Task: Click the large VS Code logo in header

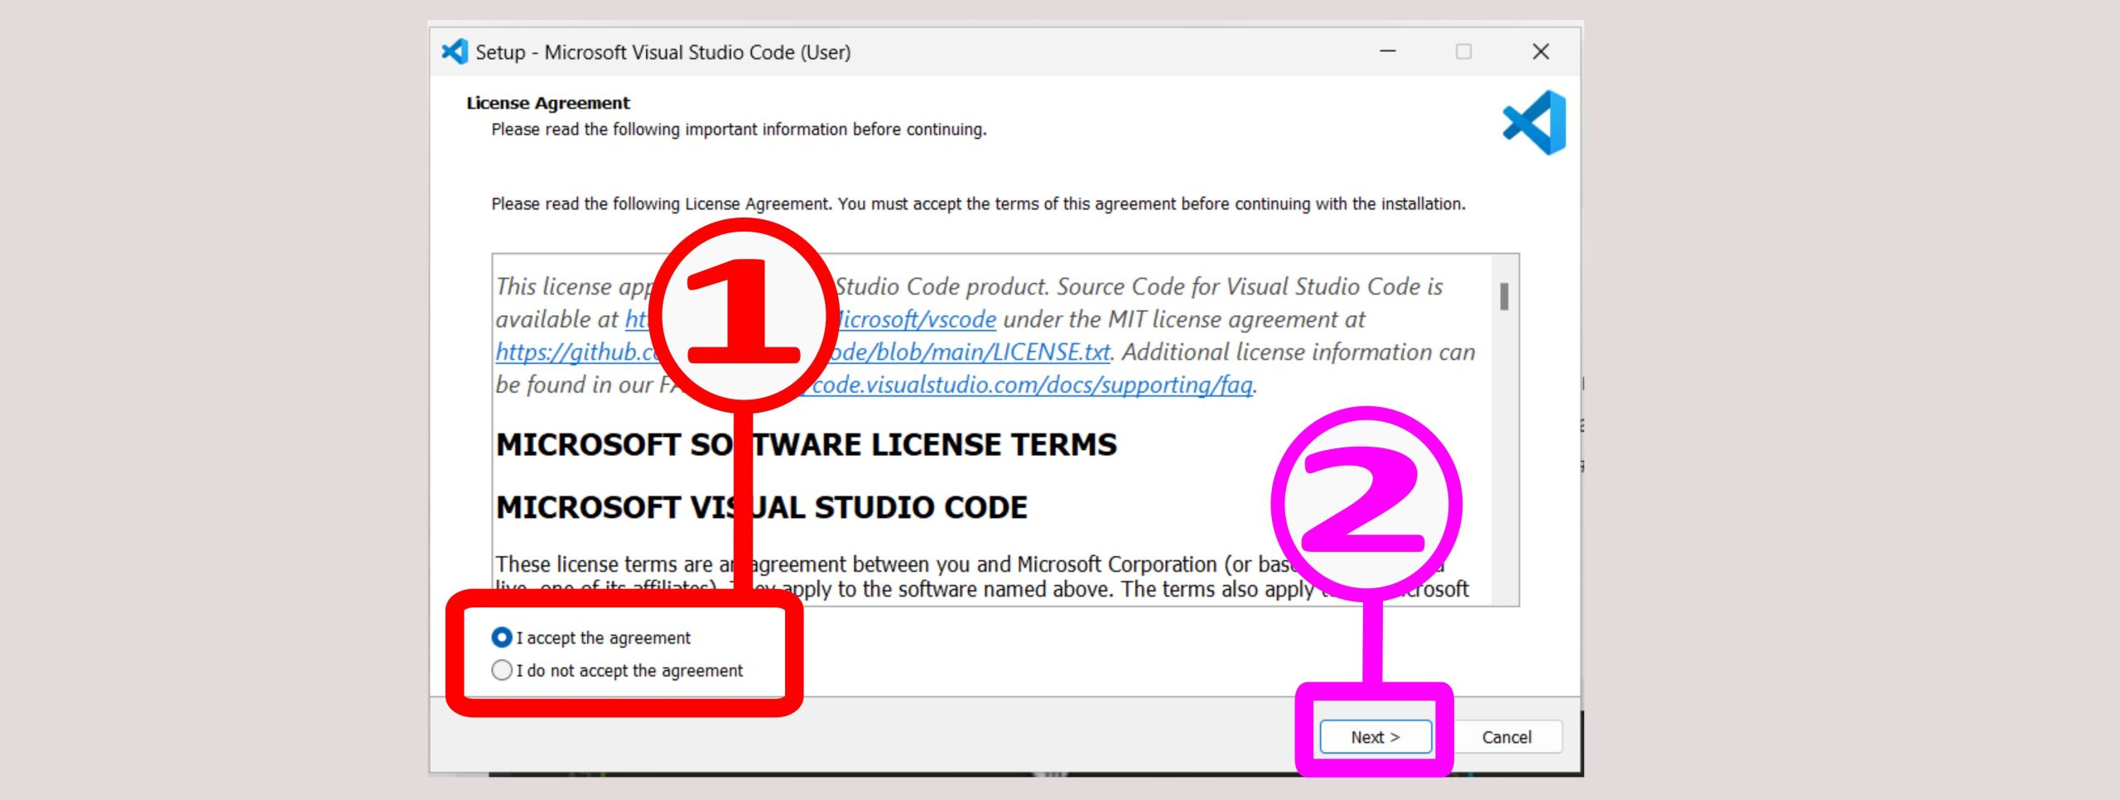Action: (x=1535, y=122)
